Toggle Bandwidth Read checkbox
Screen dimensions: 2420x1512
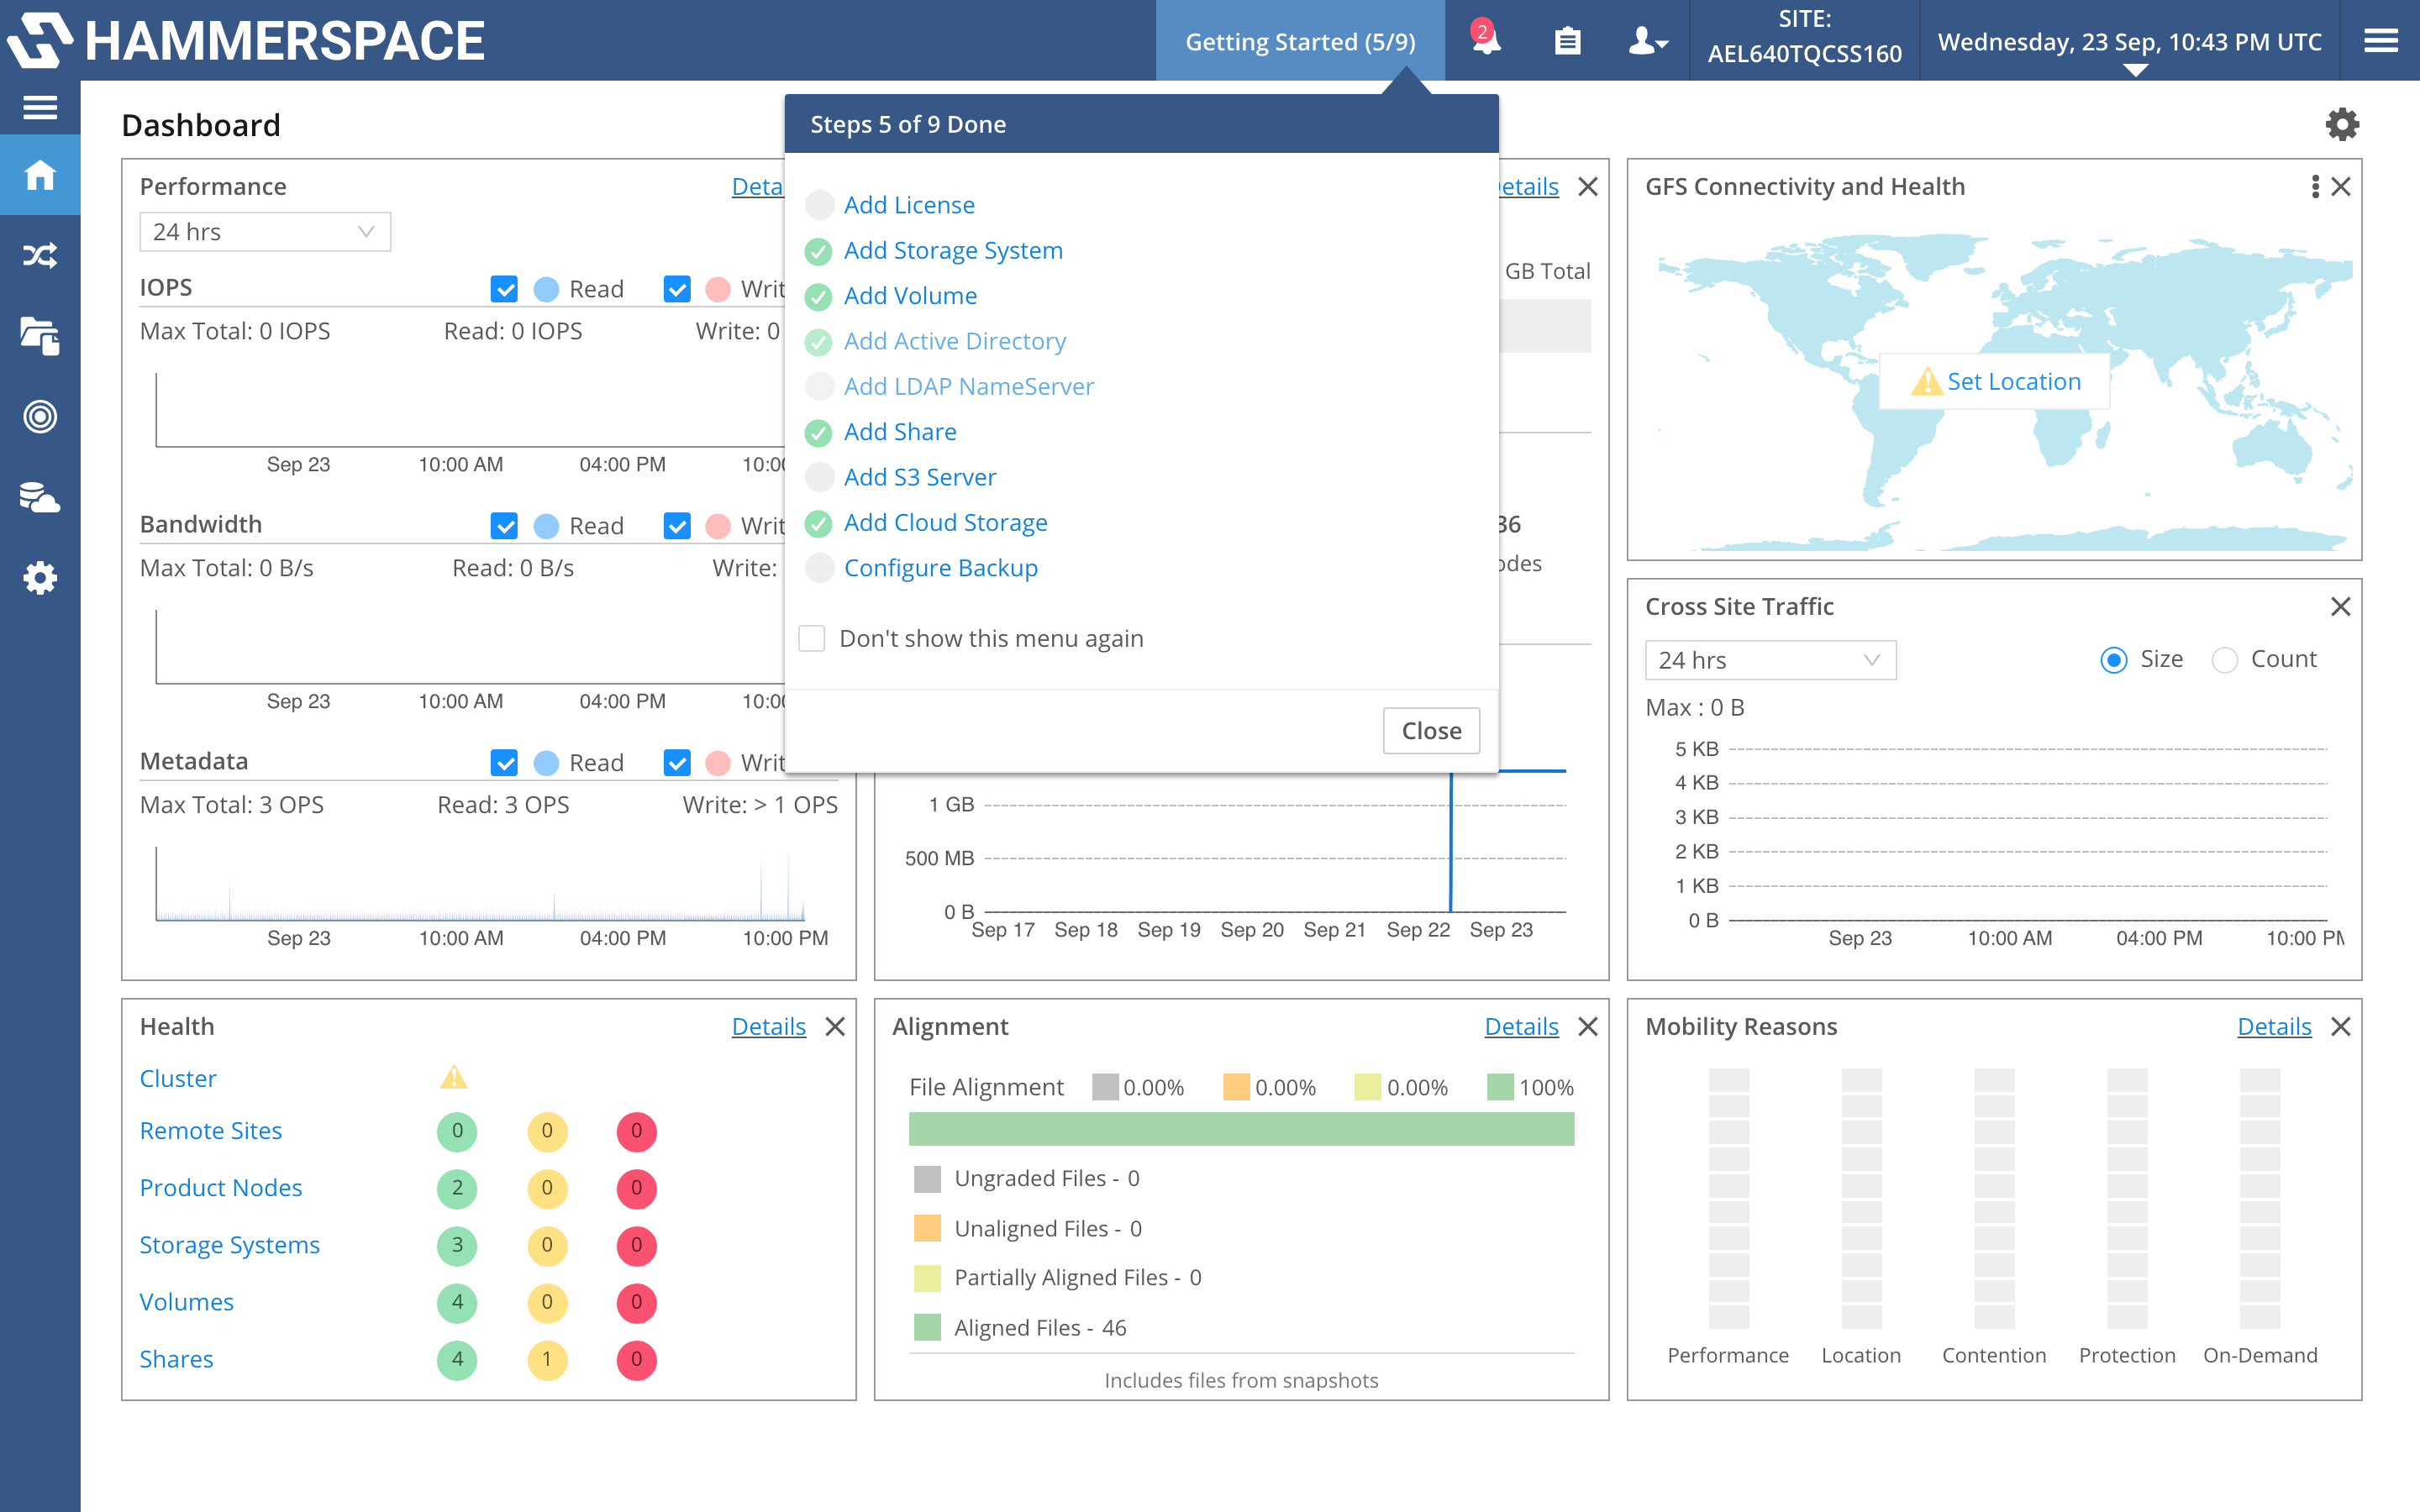click(x=504, y=526)
